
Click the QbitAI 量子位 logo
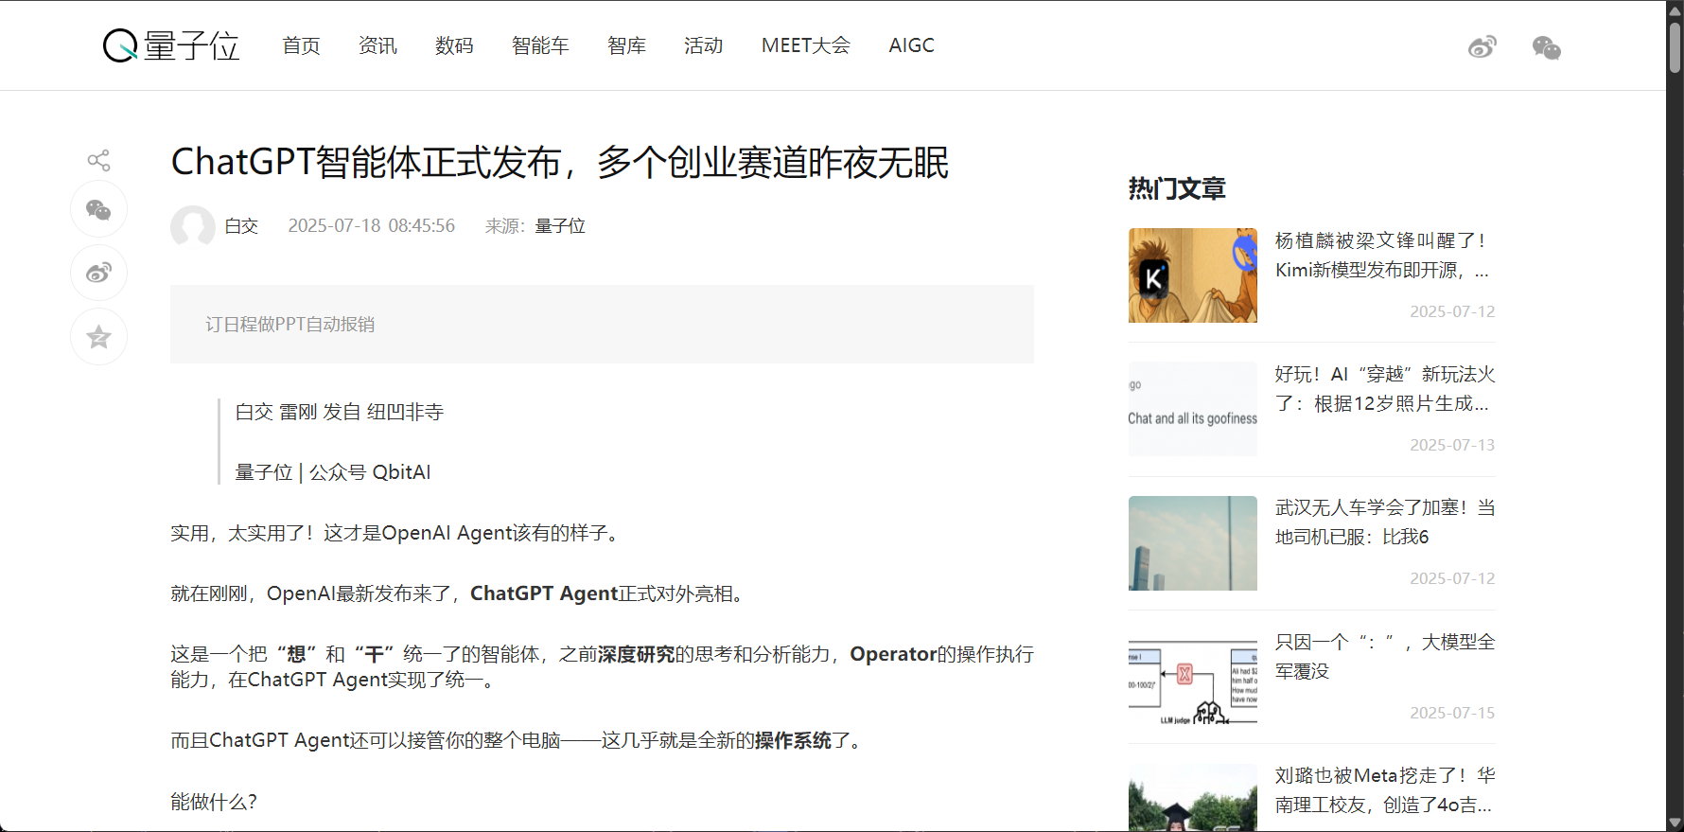tap(171, 45)
